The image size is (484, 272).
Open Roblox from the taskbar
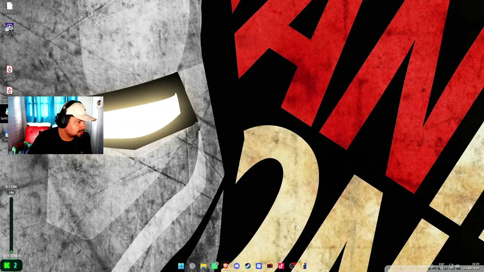(x=259, y=266)
